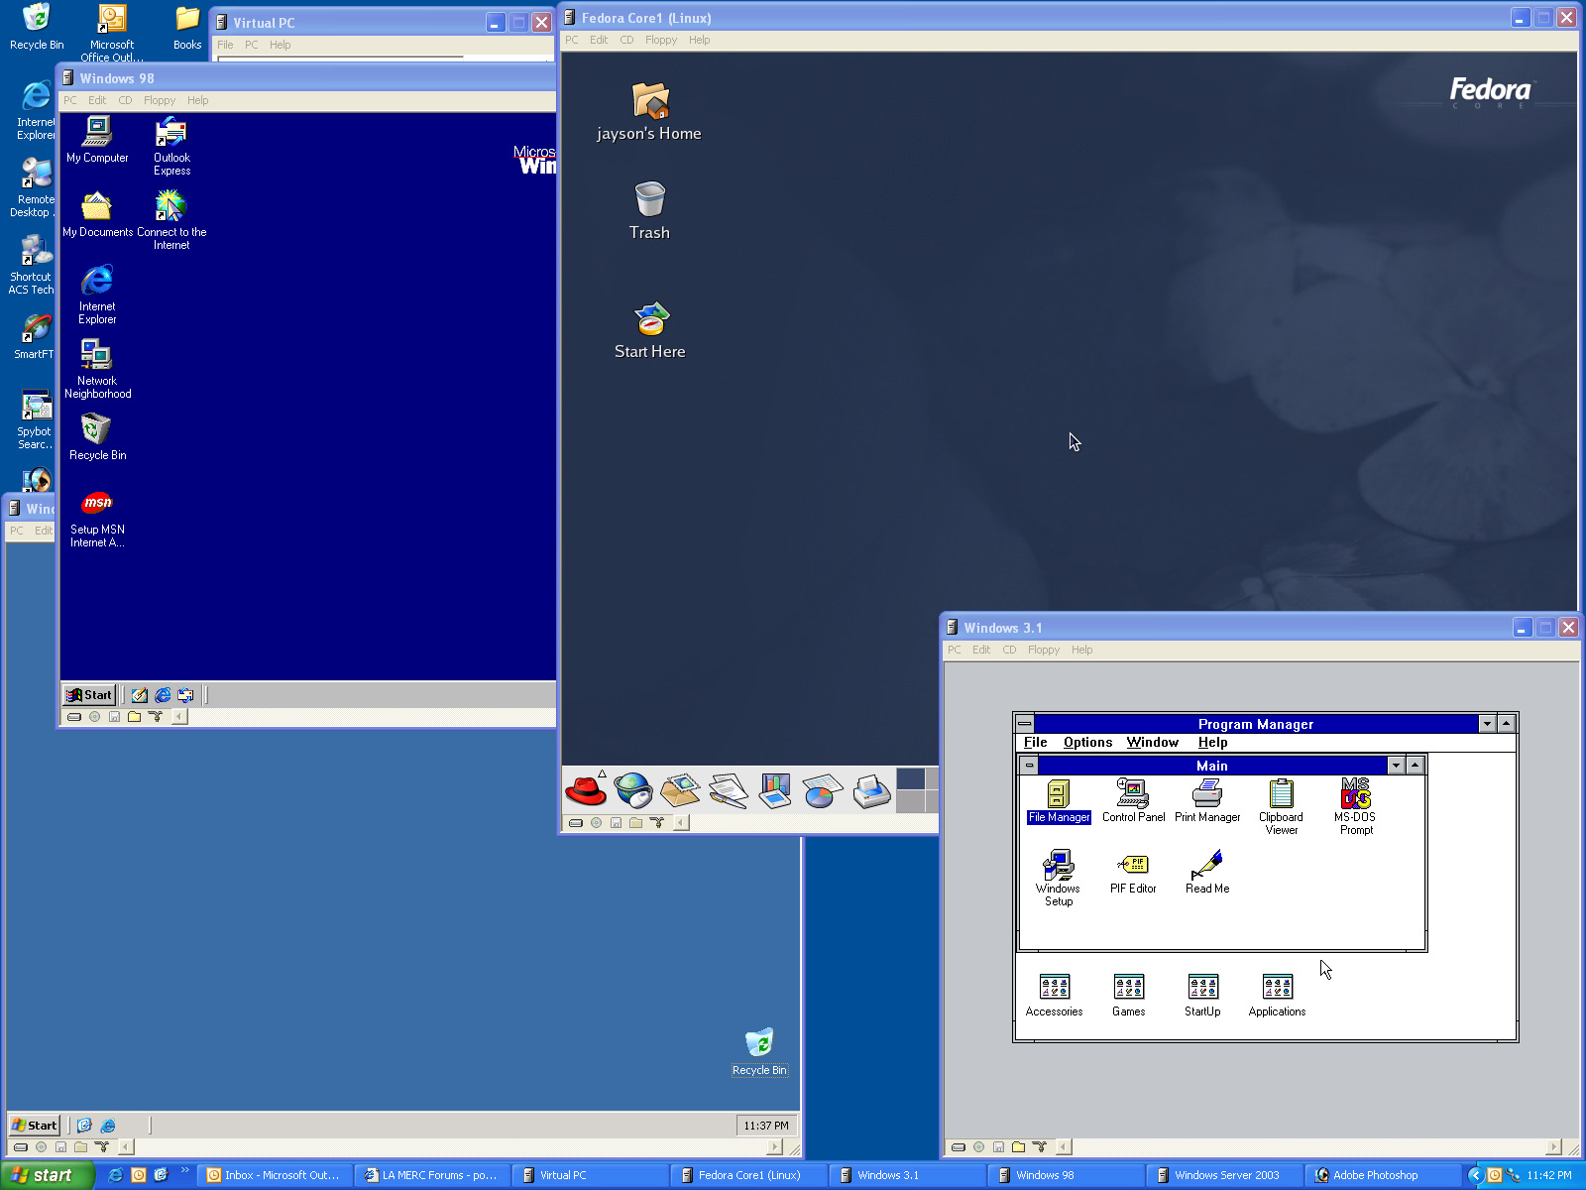Minimize Program Manager with down arrow

[x=1487, y=724]
